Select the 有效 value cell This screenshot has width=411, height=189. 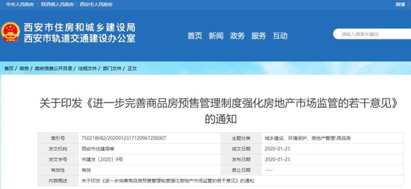(x=86, y=170)
